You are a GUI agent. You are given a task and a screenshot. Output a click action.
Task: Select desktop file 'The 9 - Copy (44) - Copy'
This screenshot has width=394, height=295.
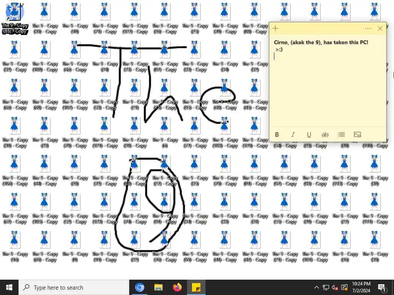tap(45, 171)
